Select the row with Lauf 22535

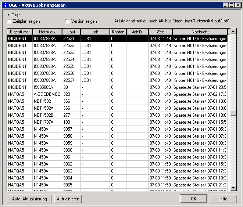pos(117,66)
